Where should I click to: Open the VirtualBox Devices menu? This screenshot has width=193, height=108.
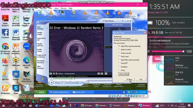64,8
